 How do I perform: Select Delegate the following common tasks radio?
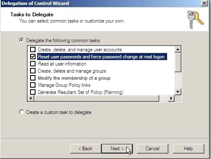tap(22, 40)
